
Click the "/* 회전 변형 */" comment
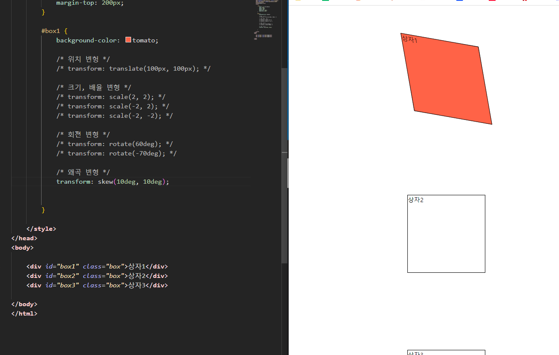83,134
